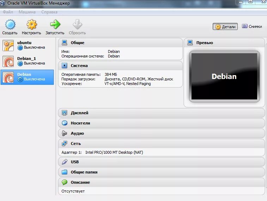The width and height of the screenshot is (267, 201).
Task: Click the Дисплей screen icon
Action: [64, 113]
